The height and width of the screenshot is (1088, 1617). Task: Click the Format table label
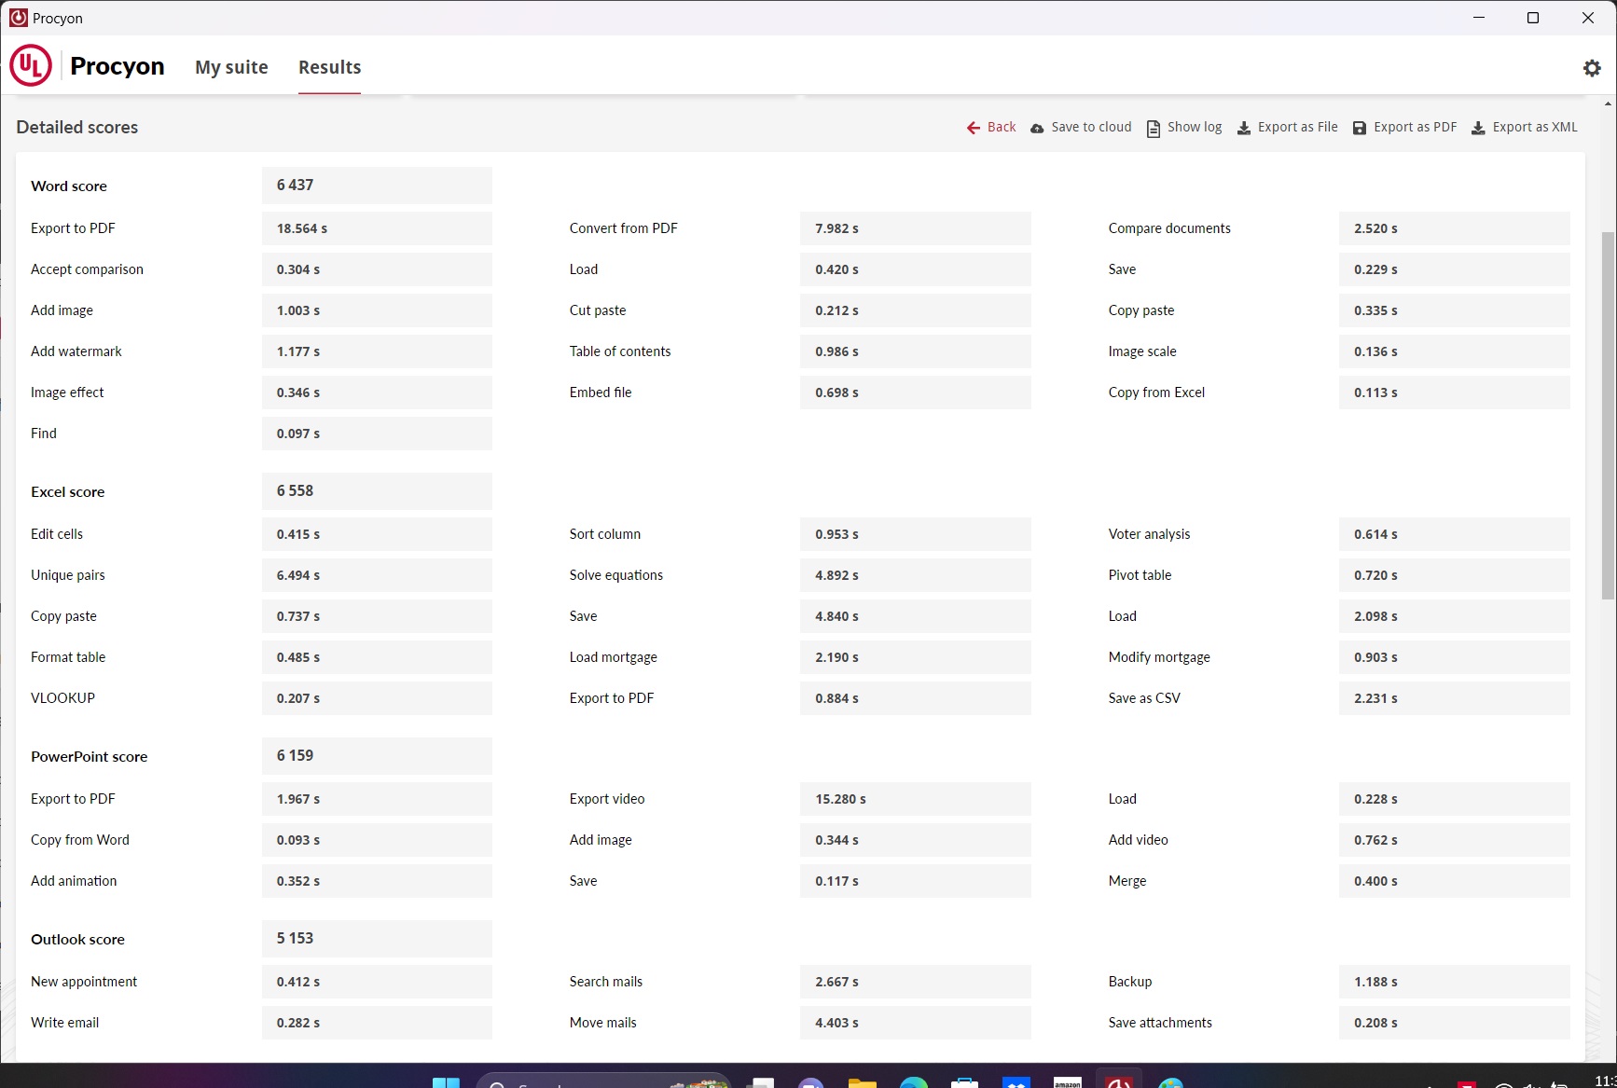click(68, 657)
